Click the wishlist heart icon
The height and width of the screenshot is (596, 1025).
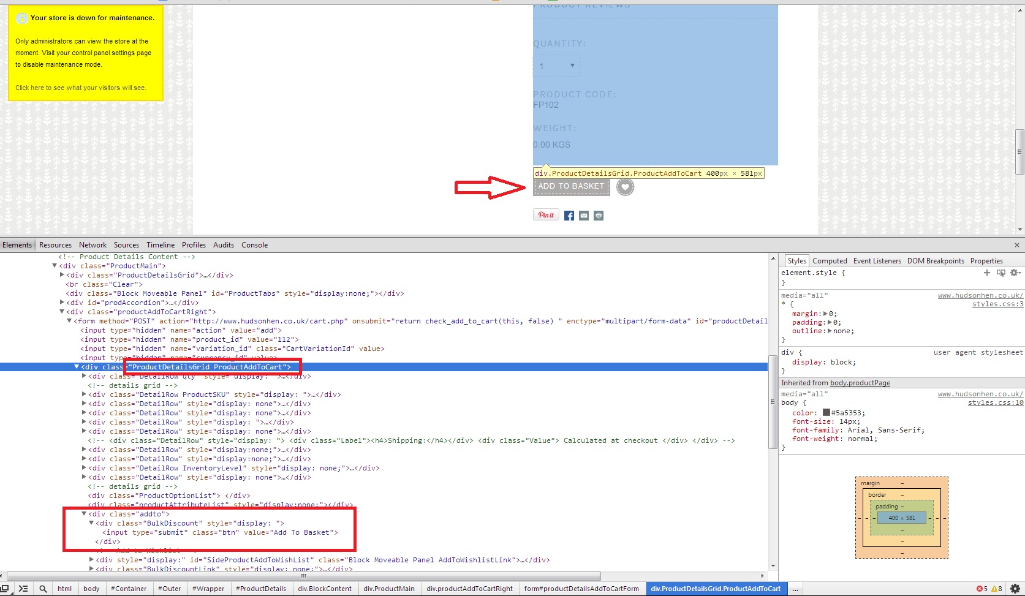pos(625,187)
